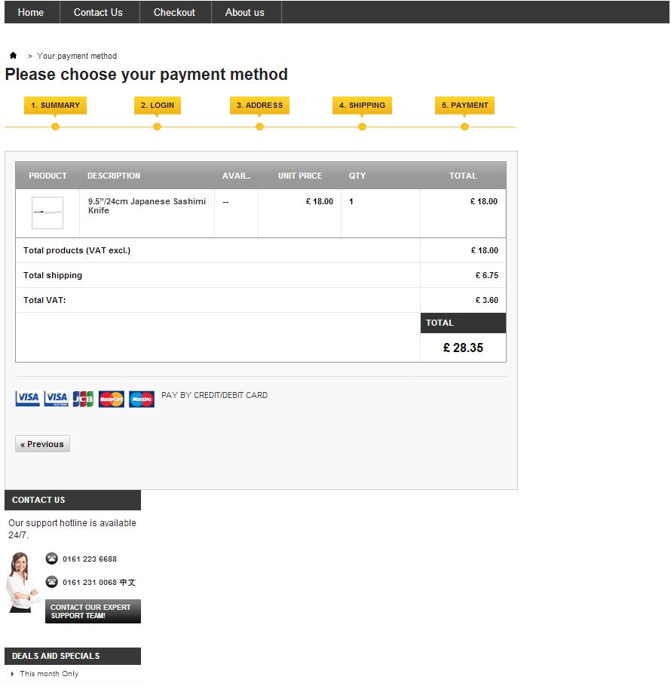Open the Contact Us menu item

point(98,12)
